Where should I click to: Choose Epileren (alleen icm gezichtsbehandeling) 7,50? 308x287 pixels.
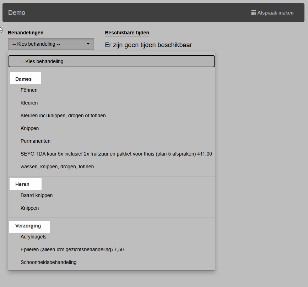(72, 249)
